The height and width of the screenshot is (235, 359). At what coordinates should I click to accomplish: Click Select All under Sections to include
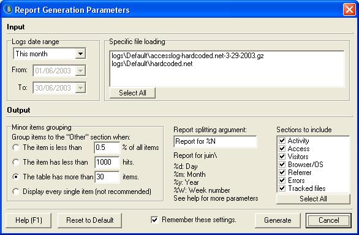pos(313,199)
